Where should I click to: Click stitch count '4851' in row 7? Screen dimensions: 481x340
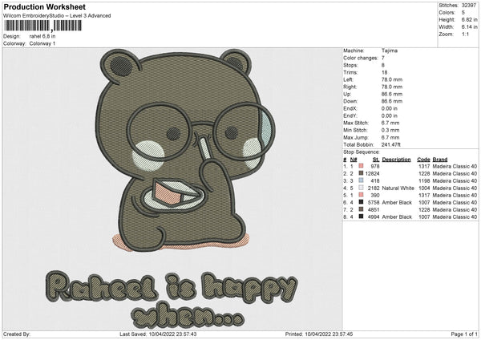[x=374, y=210]
